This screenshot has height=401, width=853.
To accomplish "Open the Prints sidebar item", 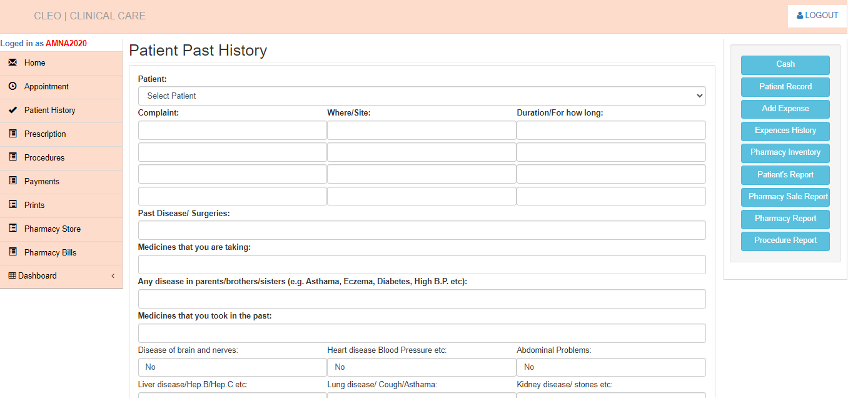I will (x=34, y=205).
